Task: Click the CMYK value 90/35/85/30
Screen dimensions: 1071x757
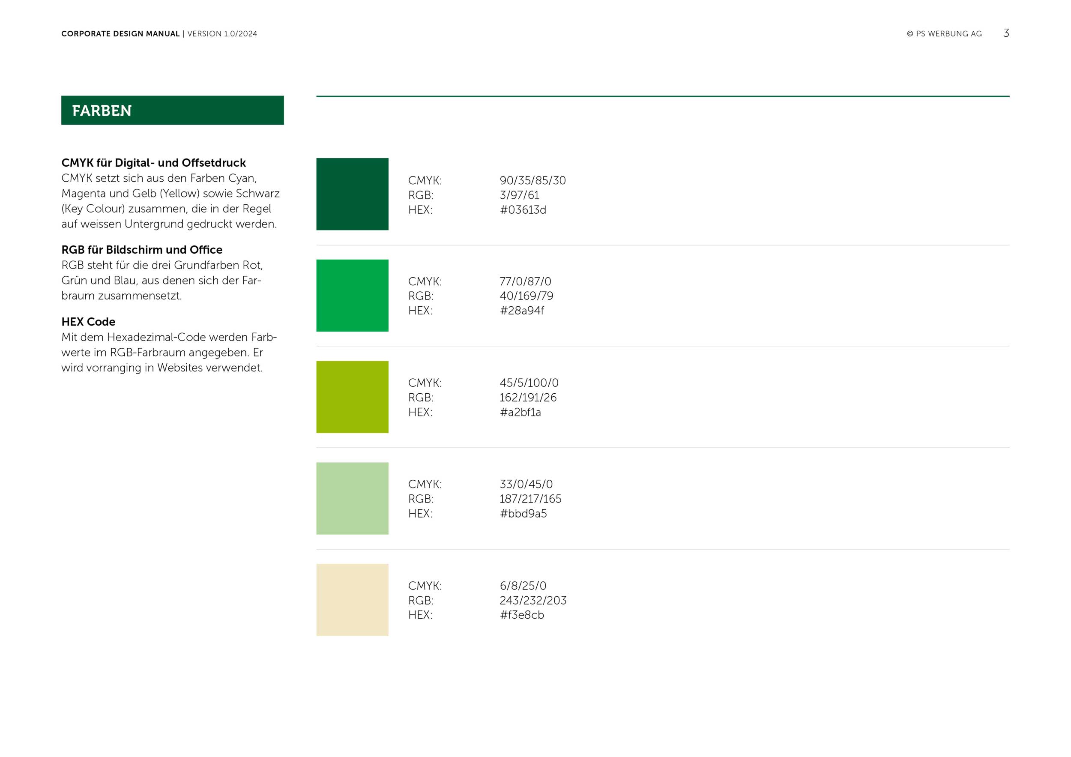Action: (532, 180)
